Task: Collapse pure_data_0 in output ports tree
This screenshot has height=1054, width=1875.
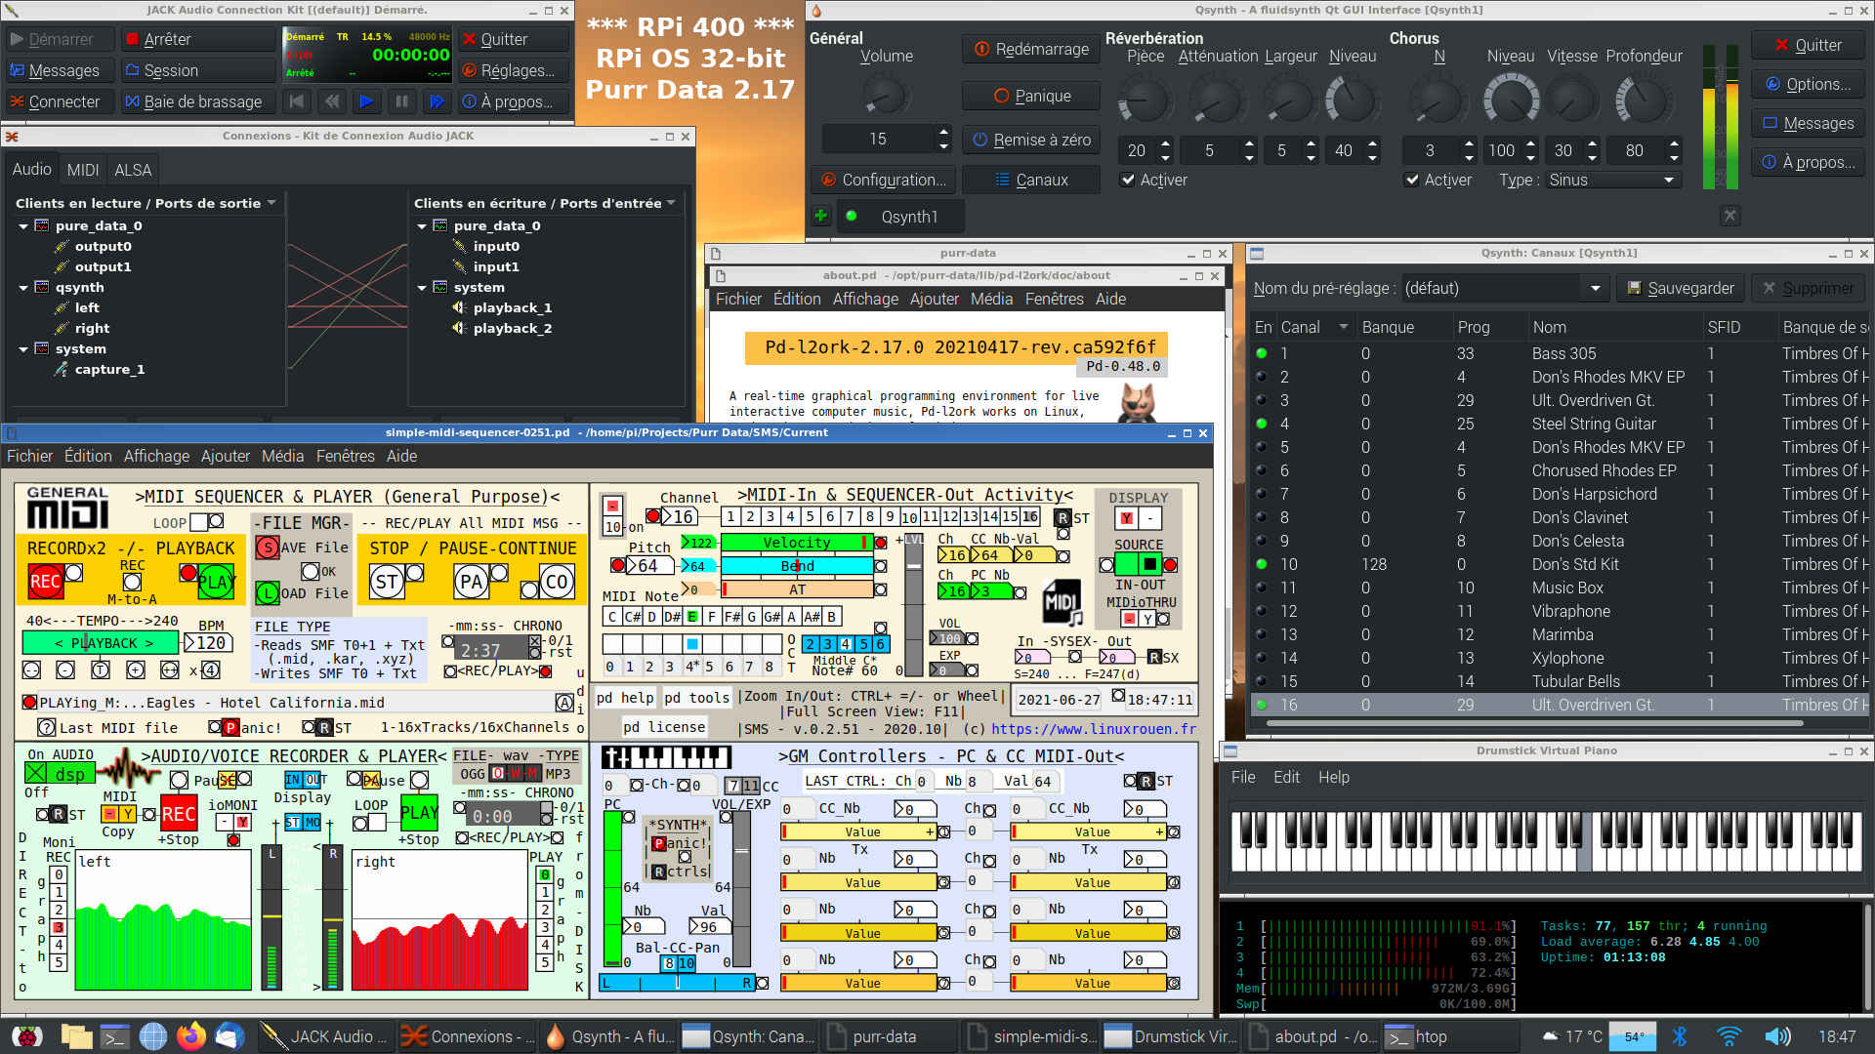Action: coord(23,225)
